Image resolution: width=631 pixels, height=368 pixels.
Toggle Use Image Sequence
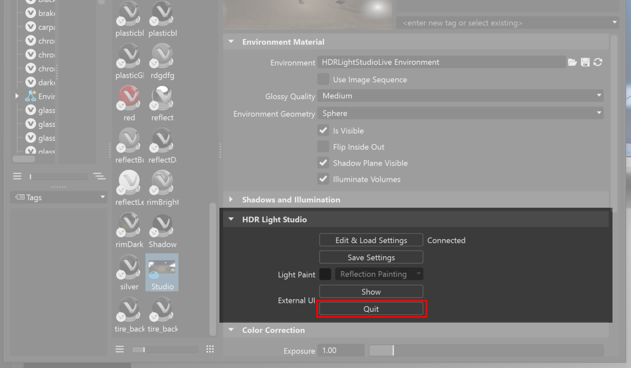[x=323, y=79]
